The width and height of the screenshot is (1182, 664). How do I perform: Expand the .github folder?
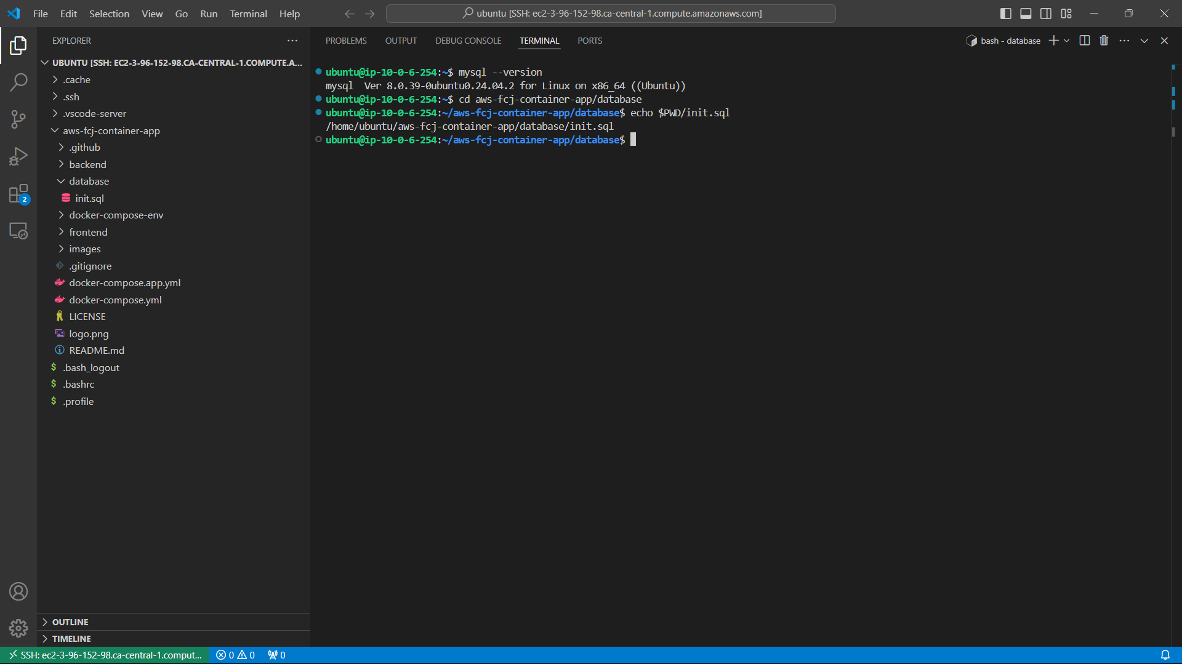coord(174,148)
